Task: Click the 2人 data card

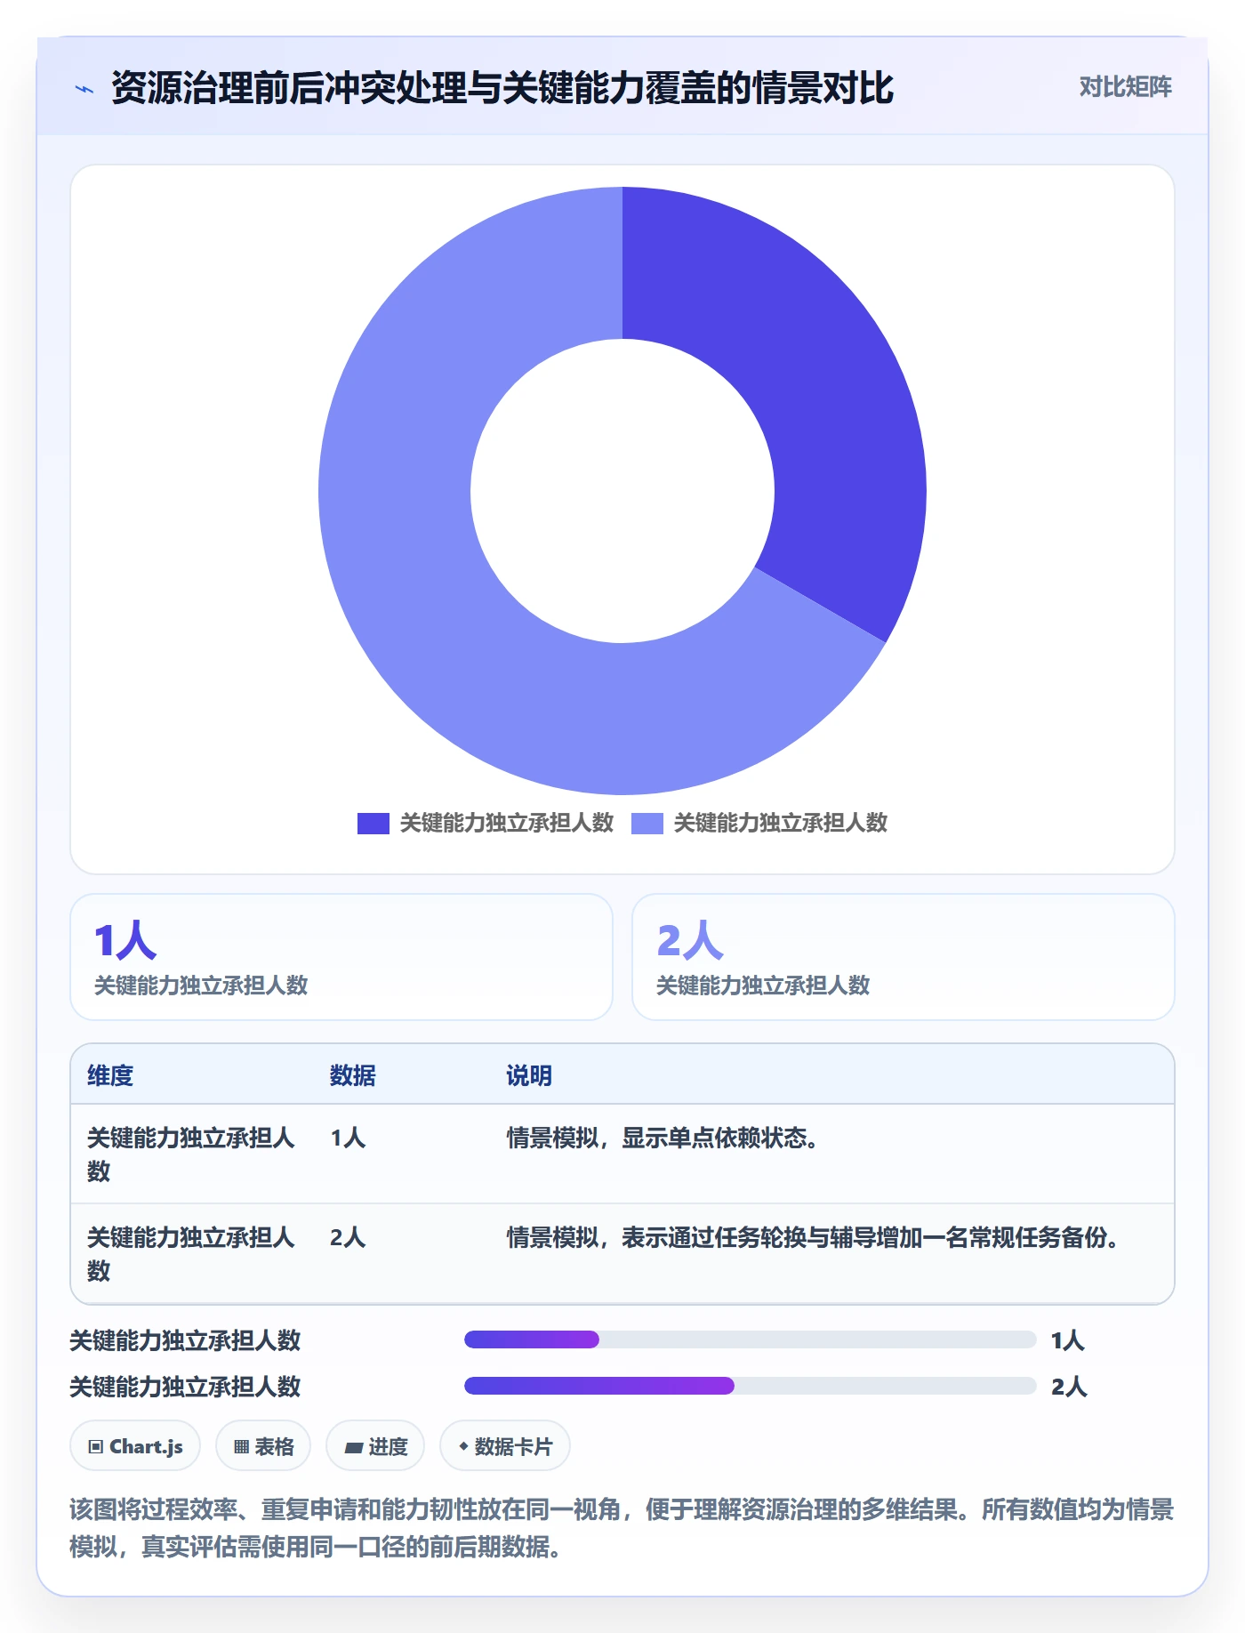Action: [x=904, y=957]
